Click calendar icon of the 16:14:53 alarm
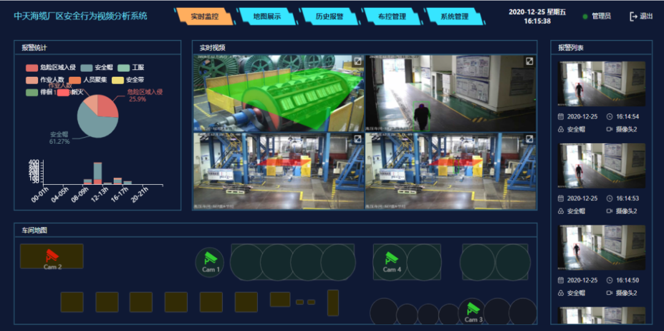The height and width of the screenshot is (331, 664). (561, 198)
